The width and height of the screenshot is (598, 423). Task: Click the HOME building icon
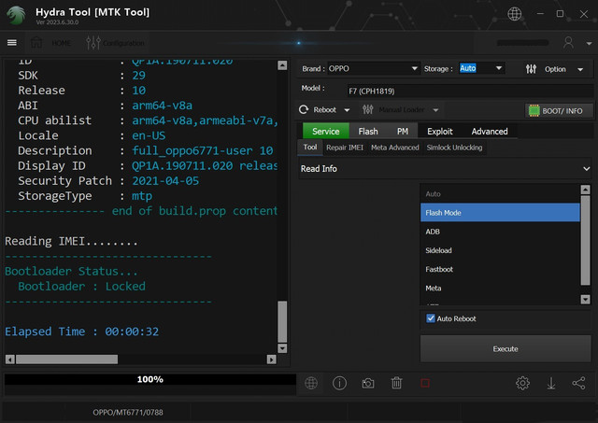pos(36,43)
